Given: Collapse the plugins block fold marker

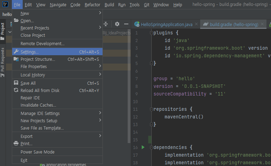Looking at the screenshot, I should [x=151, y=33].
